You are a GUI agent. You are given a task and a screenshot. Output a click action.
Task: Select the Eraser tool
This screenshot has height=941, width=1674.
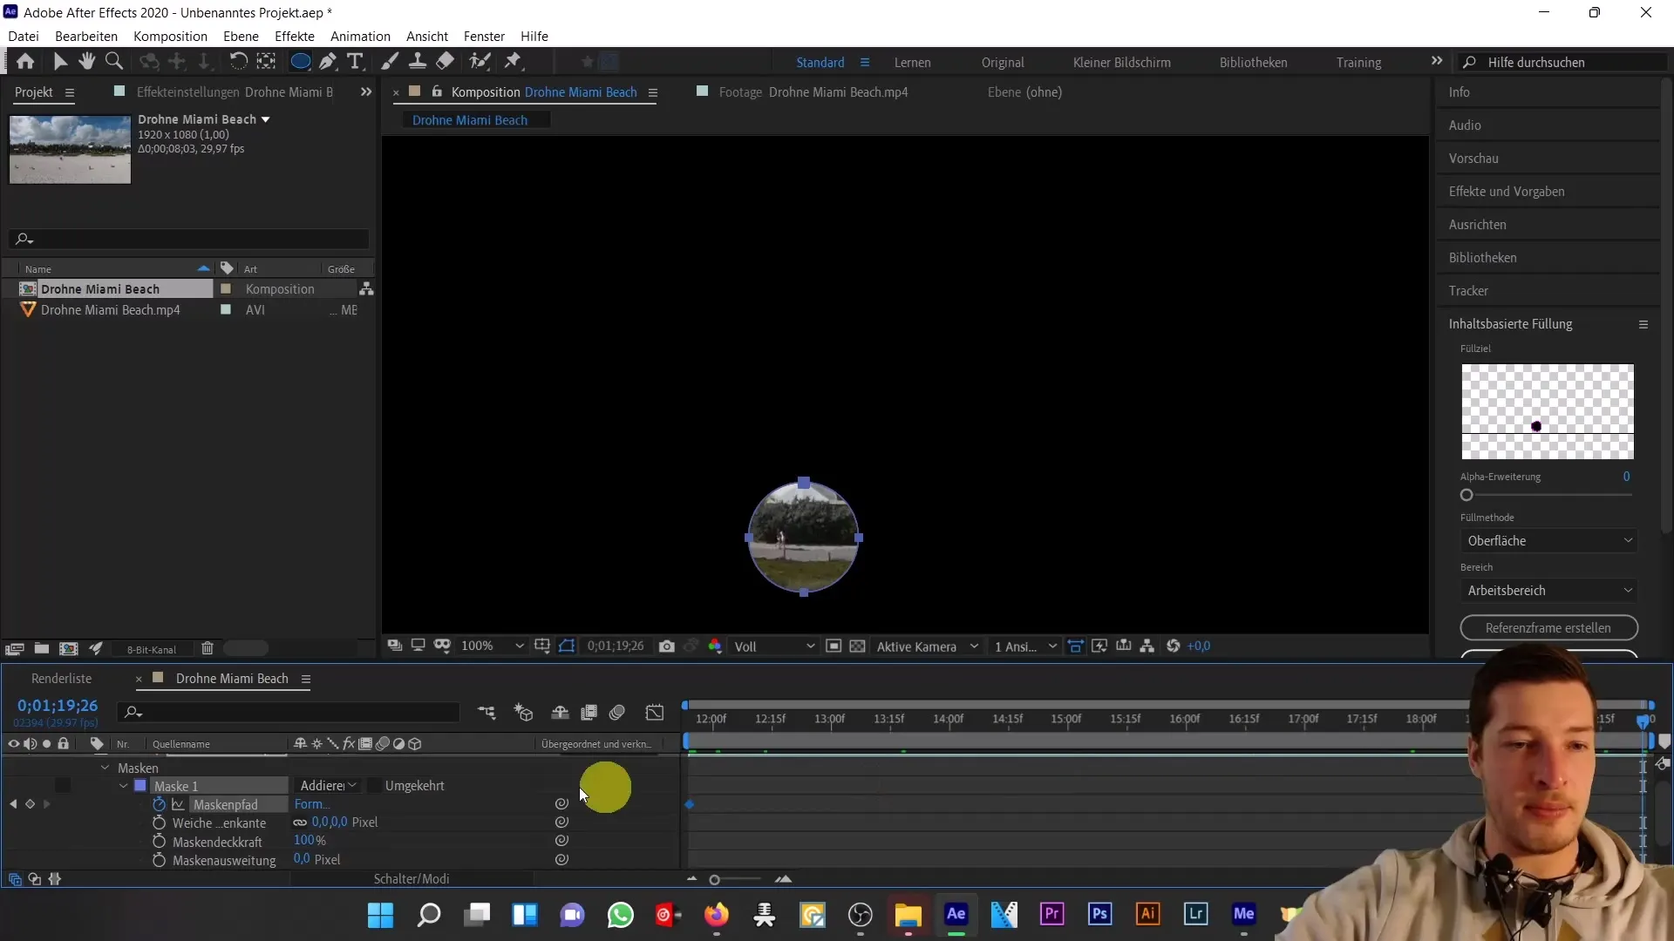tap(446, 61)
